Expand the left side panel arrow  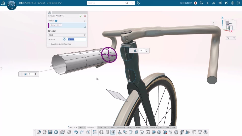point(2,68)
